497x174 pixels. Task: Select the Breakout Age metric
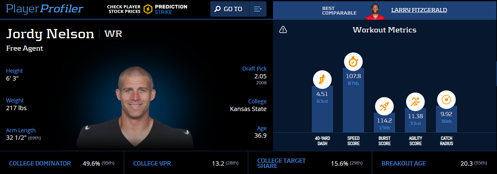403,164
